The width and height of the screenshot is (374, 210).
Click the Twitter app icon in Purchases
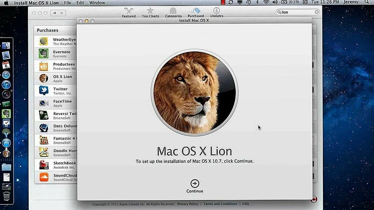[x=44, y=91]
